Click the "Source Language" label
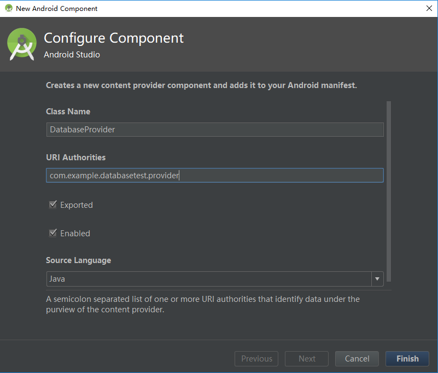The image size is (438, 373). [x=78, y=260]
